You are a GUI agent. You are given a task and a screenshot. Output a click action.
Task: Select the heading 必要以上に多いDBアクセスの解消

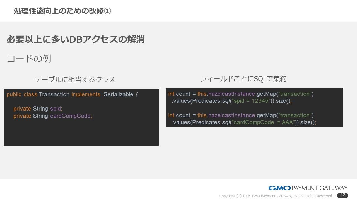[76, 39]
